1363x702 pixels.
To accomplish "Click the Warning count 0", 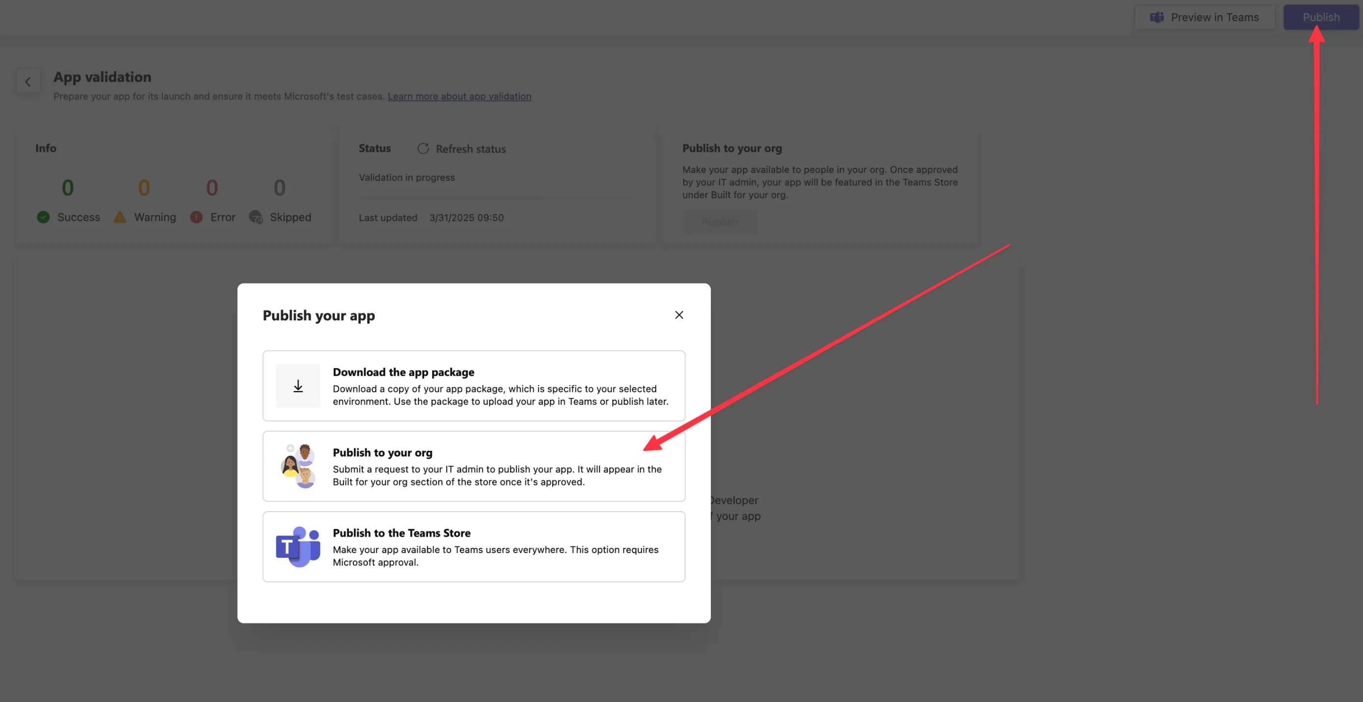I will pos(144,188).
